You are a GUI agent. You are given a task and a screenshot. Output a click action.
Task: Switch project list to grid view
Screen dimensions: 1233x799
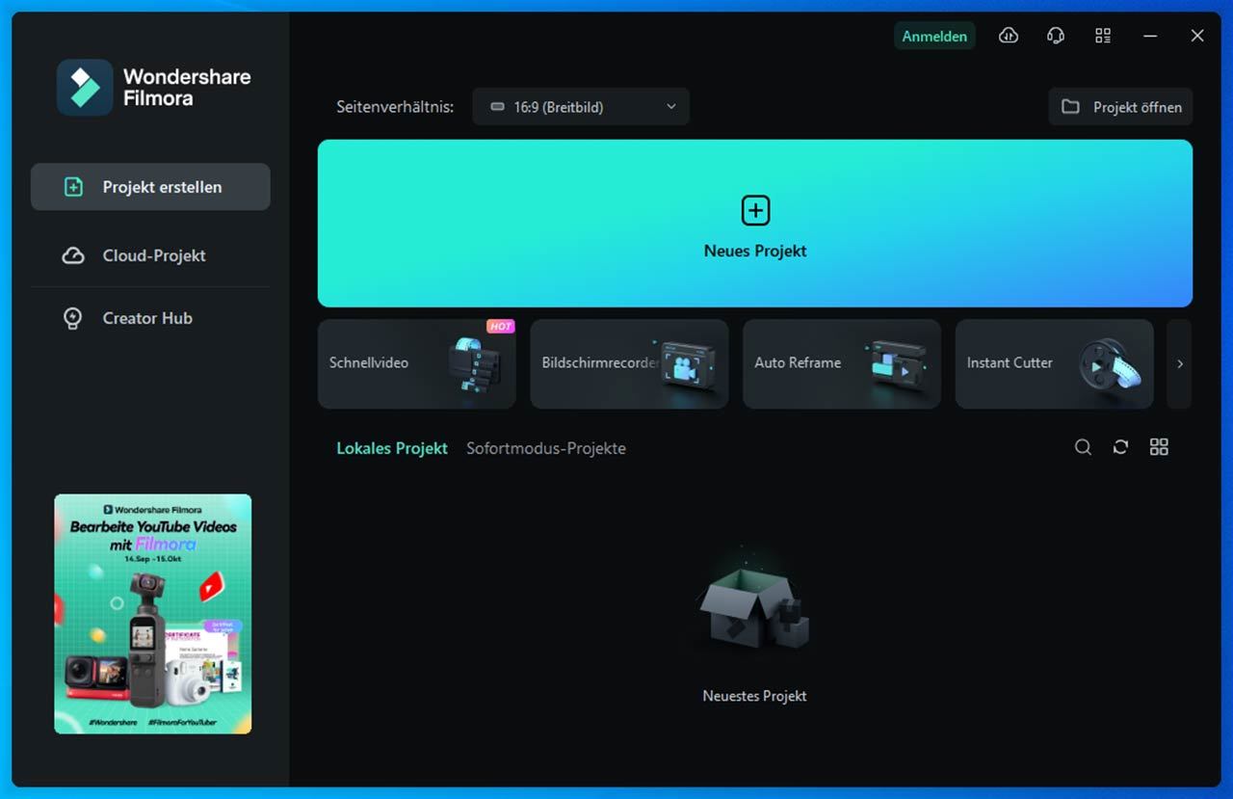click(x=1159, y=447)
